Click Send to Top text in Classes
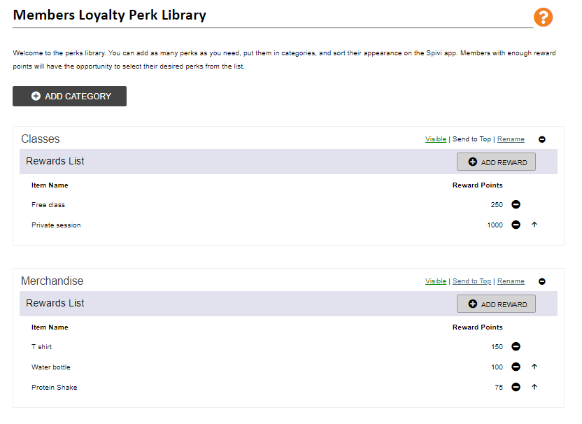This screenshot has height=424, width=582. tap(471, 139)
